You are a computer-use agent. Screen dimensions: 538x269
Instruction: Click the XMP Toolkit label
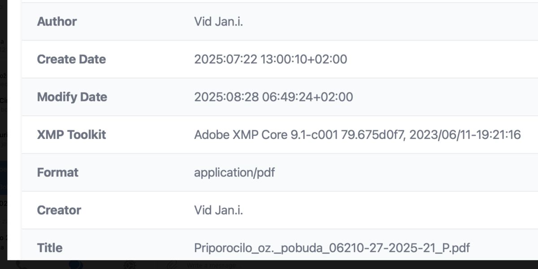(x=71, y=135)
